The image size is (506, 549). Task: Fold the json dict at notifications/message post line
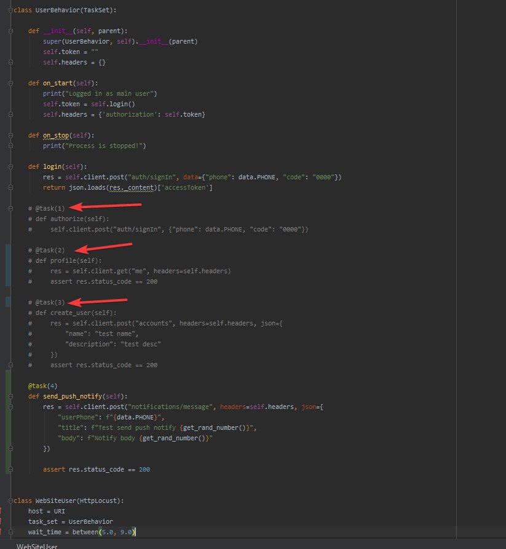coord(10,407)
